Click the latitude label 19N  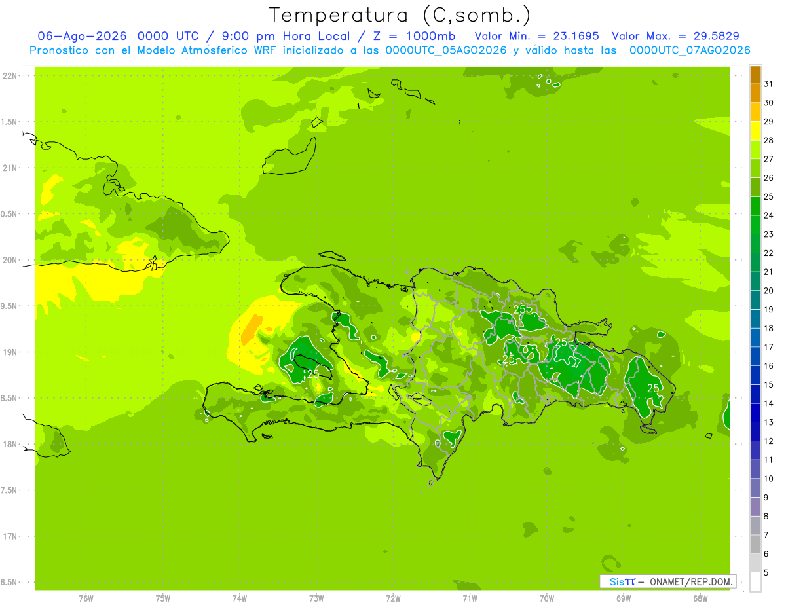(x=10, y=352)
